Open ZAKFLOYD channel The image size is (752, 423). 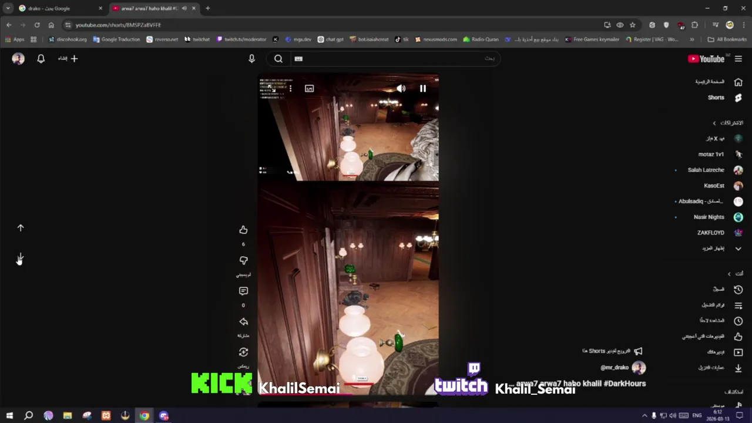[x=719, y=233]
